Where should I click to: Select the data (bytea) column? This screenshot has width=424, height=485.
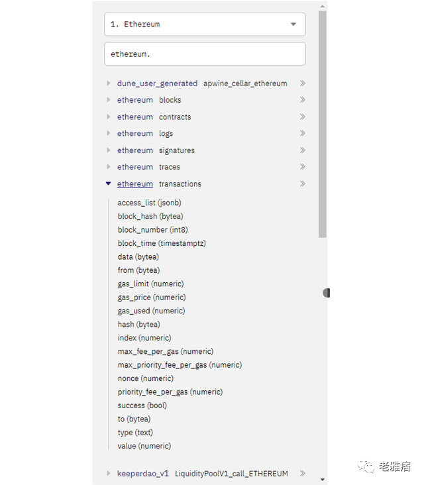click(x=138, y=256)
